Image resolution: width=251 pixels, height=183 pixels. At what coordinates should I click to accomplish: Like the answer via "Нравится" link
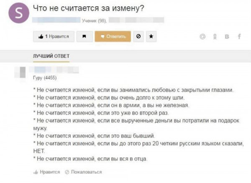tap(46, 172)
